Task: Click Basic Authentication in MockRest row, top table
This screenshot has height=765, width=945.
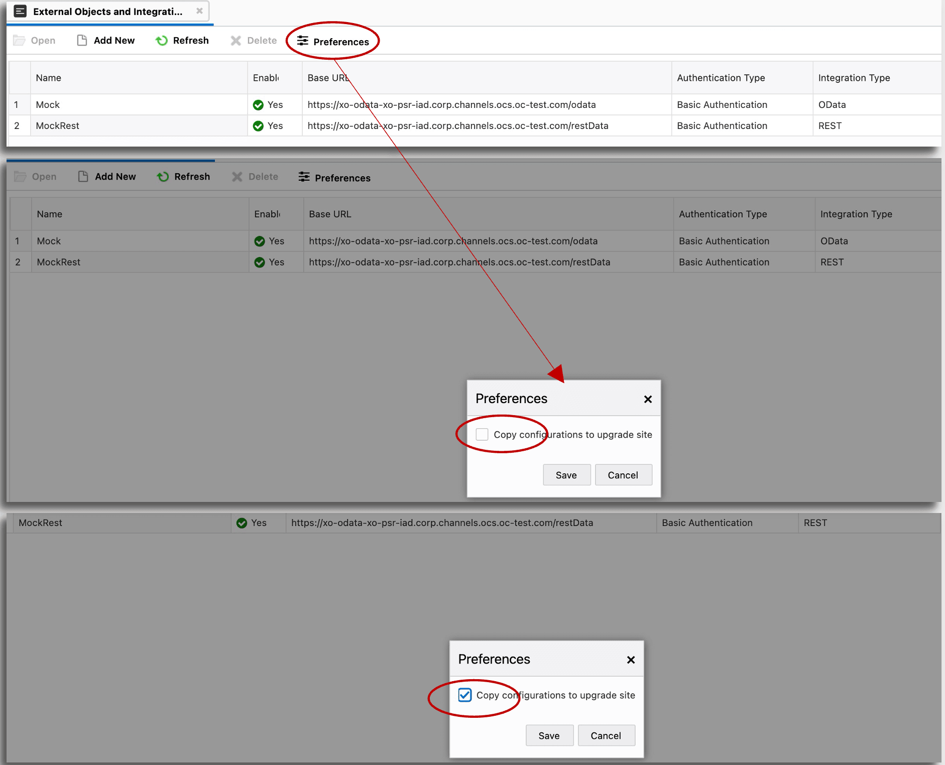Action: [x=722, y=125]
